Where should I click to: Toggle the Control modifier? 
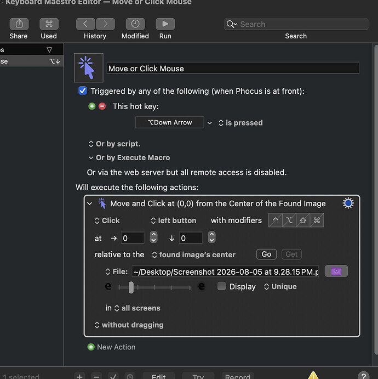(276, 220)
